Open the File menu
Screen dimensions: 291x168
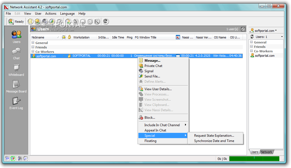point(8,14)
